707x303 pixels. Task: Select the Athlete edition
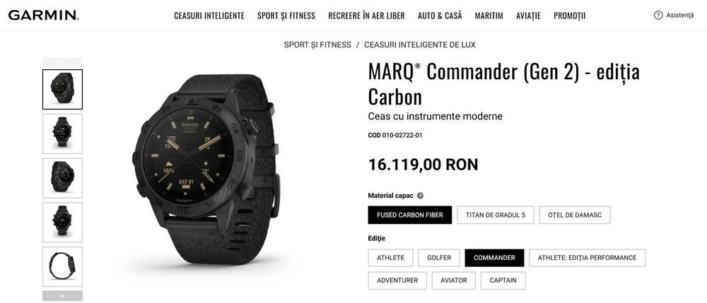(x=390, y=258)
